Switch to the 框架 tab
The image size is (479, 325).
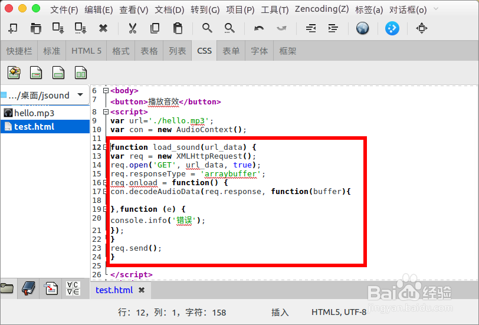(288, 51)
